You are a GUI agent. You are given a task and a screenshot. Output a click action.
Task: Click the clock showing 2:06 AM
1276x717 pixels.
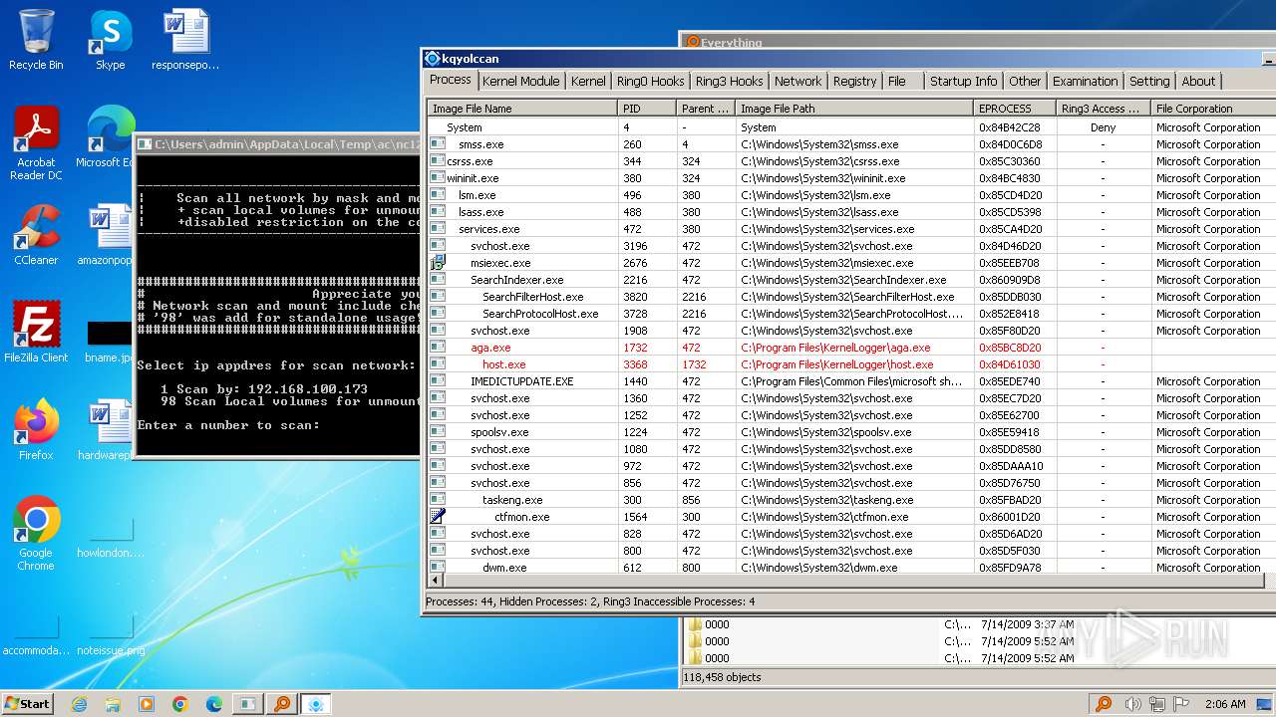[1224, 704]
